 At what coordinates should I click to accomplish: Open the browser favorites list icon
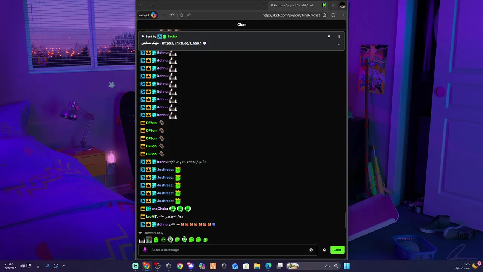point(172,15)
